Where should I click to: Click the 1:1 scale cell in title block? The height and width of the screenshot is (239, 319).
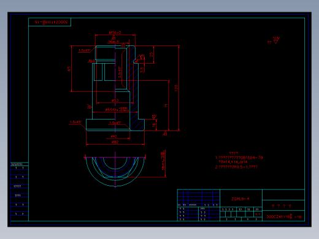258,214
